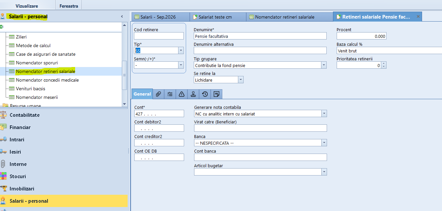
Task: Select Nomenclator concedii medicale in tree
Action: click(x=47, y=80)
